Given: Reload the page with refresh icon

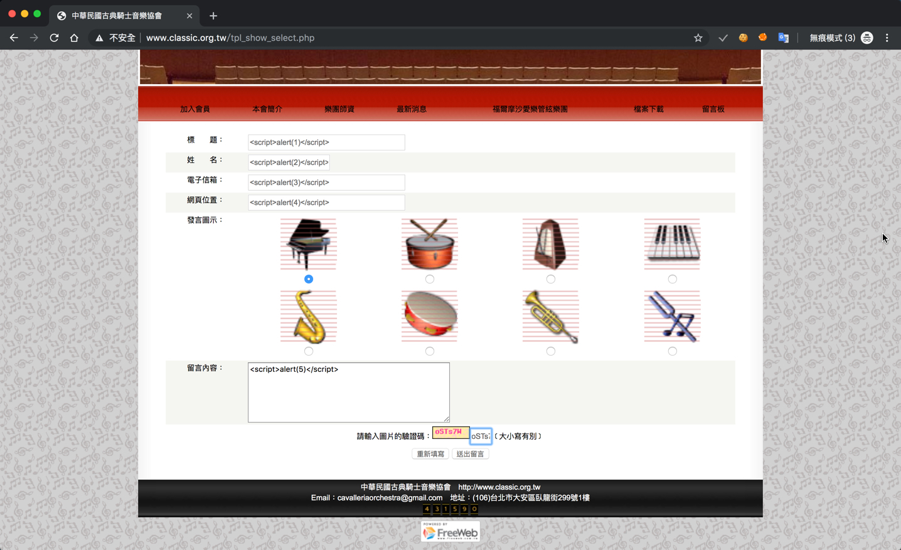Looking at the screenshot, I should pyautogui.click(x=54, y=38).
